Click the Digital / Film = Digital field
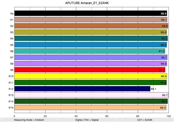 coord(87,119)
